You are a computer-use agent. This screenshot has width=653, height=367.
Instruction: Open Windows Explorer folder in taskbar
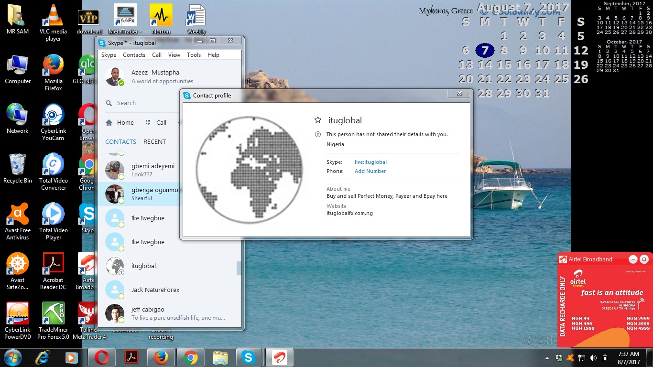[x=220, y=357]
